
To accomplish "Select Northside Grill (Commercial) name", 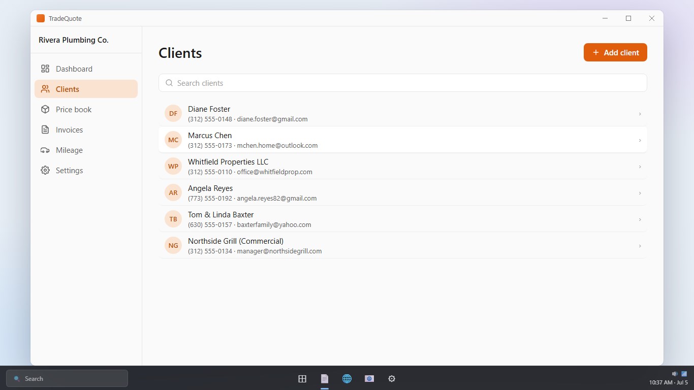I will click(x=236, y=241).
